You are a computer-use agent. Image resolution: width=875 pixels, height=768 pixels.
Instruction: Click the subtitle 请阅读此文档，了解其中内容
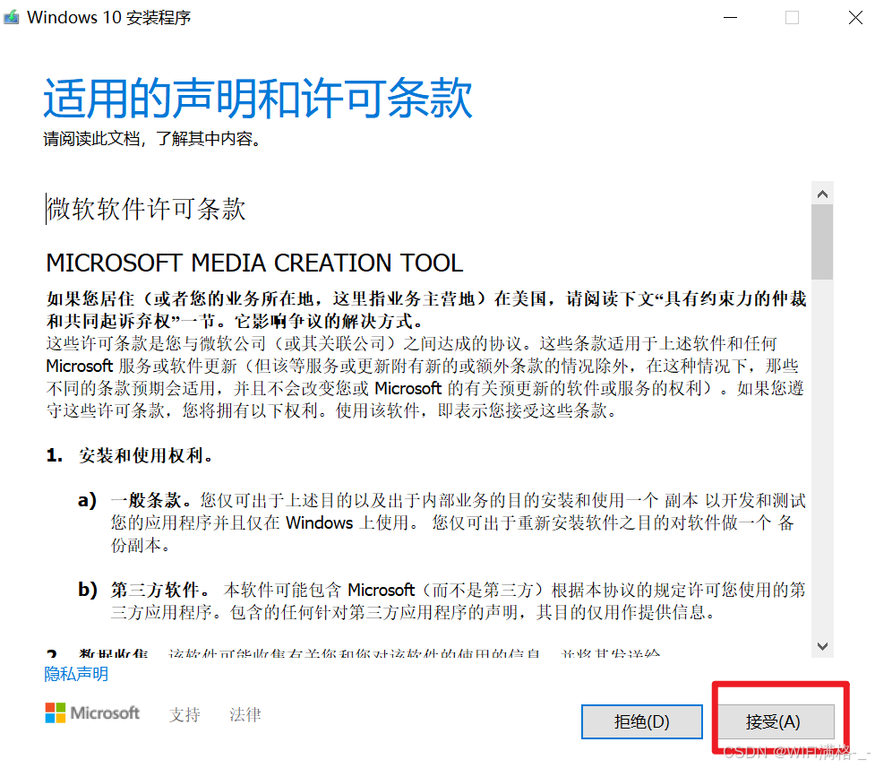[152, 139]
